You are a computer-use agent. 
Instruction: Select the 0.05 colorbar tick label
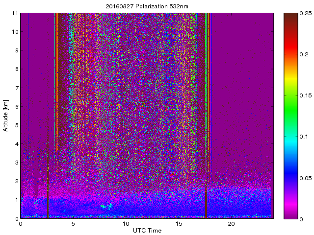306,177
